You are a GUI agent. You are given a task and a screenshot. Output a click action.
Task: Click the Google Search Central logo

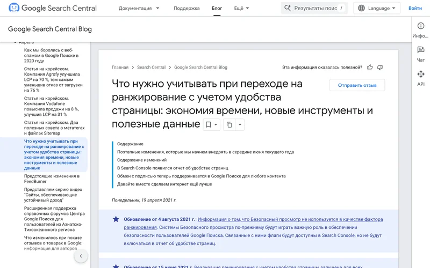pyautogui.click(x=52, y=8)
